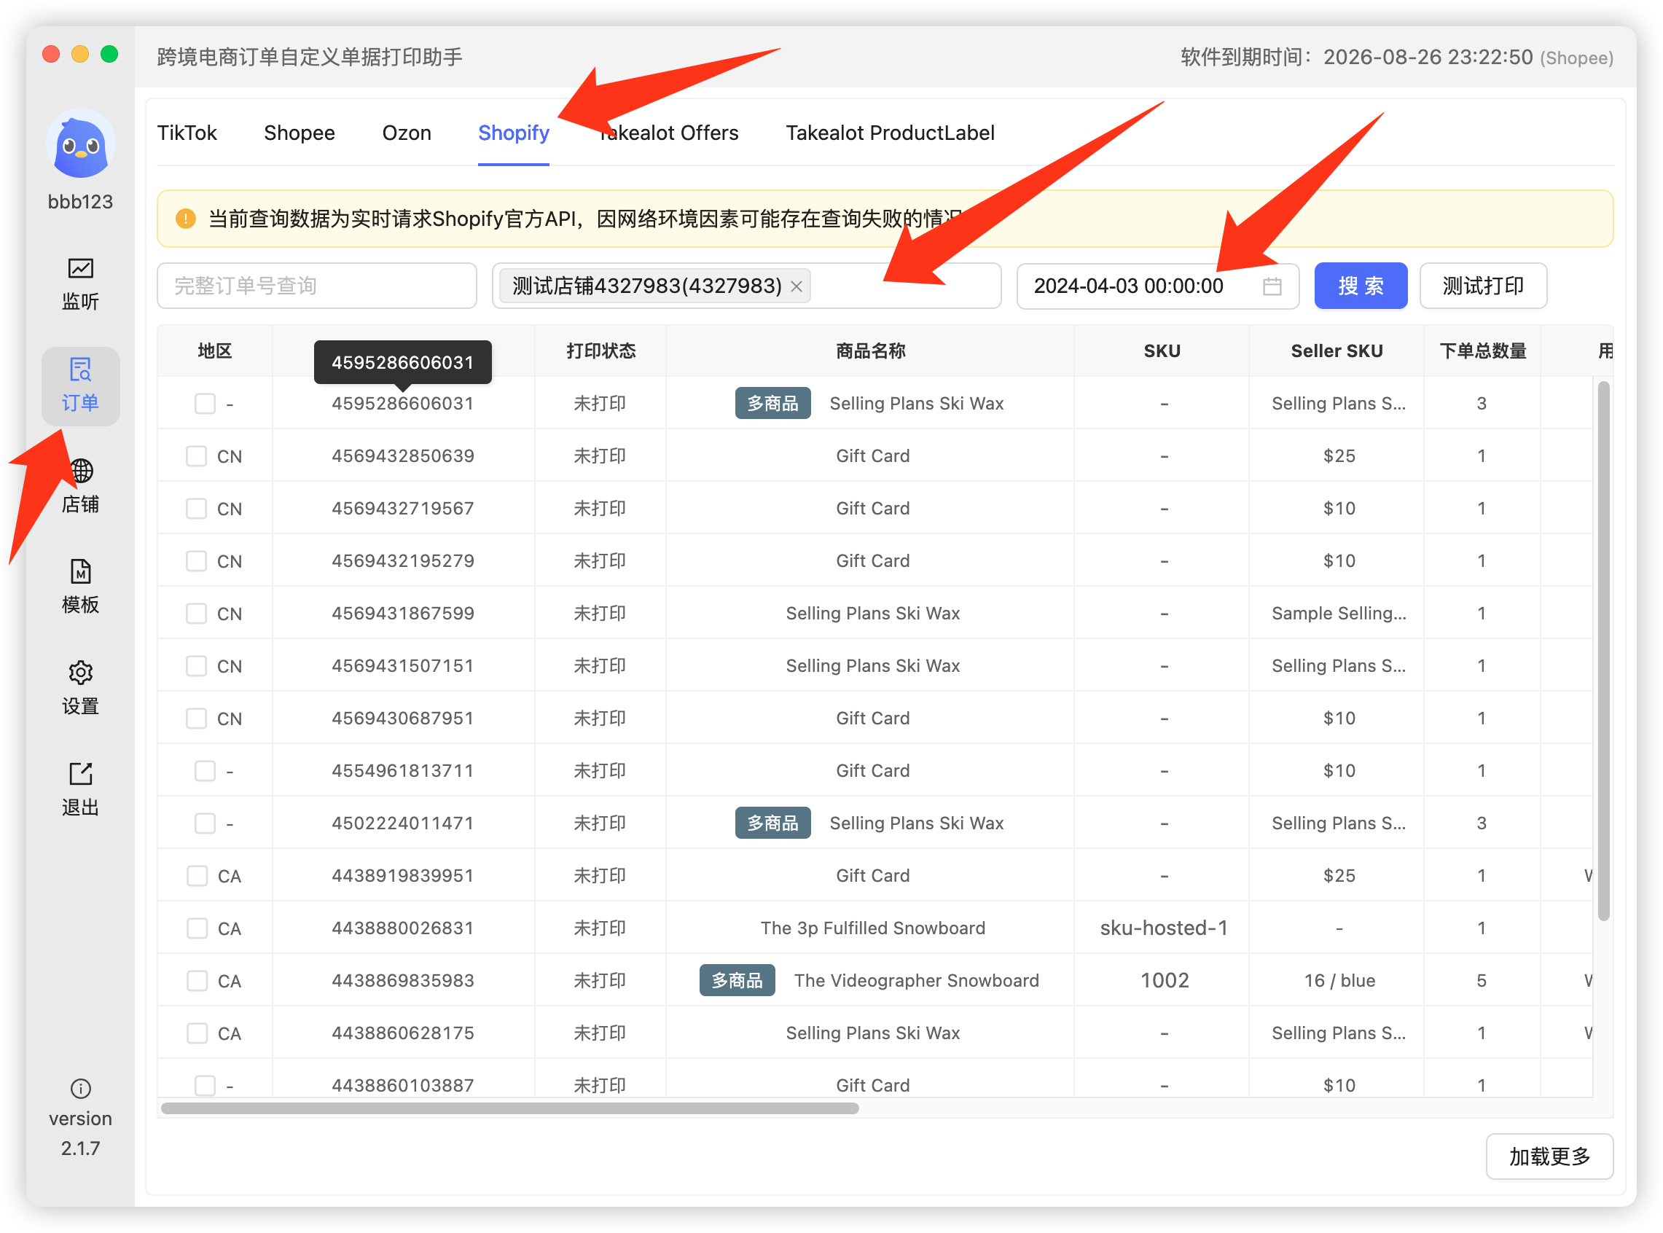Click the blue 搜索 search button

click(1361, 286)
